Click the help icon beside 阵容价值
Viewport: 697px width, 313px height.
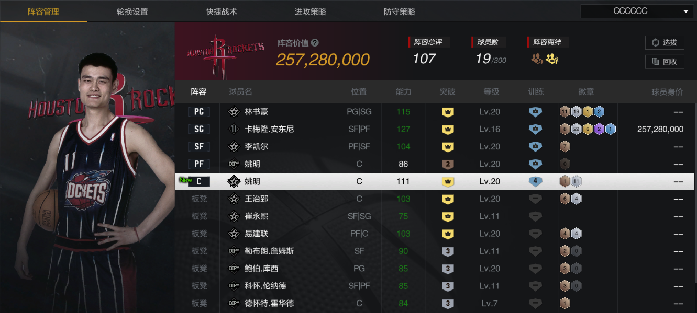tap(315, 43)
